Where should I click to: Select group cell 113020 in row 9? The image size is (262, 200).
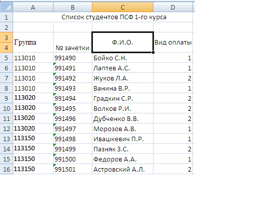[x=33, y=98]
